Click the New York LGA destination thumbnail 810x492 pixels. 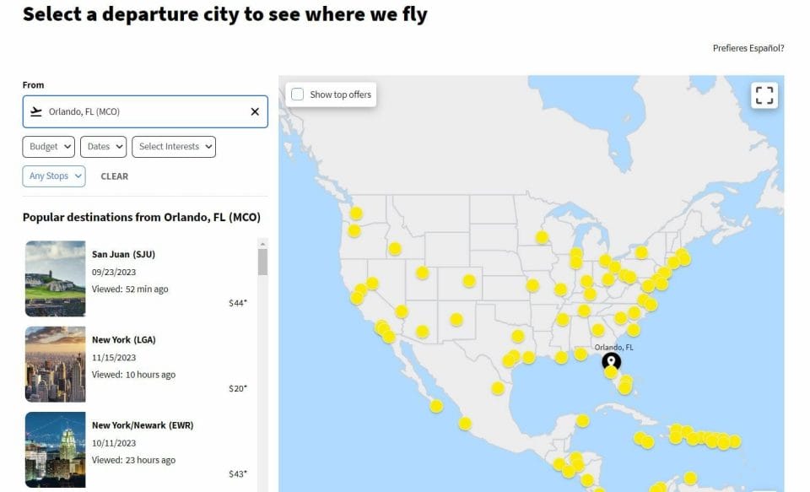point(55,364)
